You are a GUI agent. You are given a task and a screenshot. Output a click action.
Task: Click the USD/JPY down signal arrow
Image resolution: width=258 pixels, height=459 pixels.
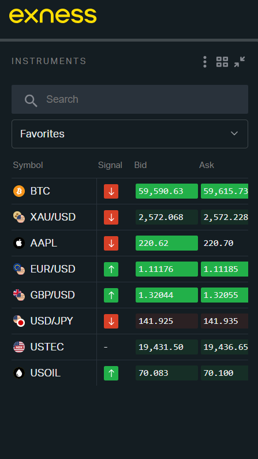(x=111, y=322)
